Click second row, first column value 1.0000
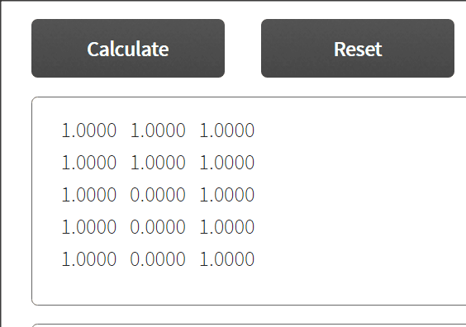The width and height of the screenshot is (466, 327). (x=89, y=163)
